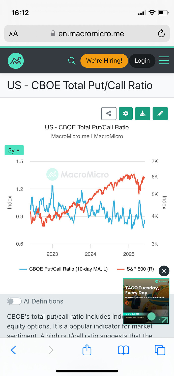Enable the AI Definitions toggle
This screenshot has height=376, width=174.
tap(14, 301)
